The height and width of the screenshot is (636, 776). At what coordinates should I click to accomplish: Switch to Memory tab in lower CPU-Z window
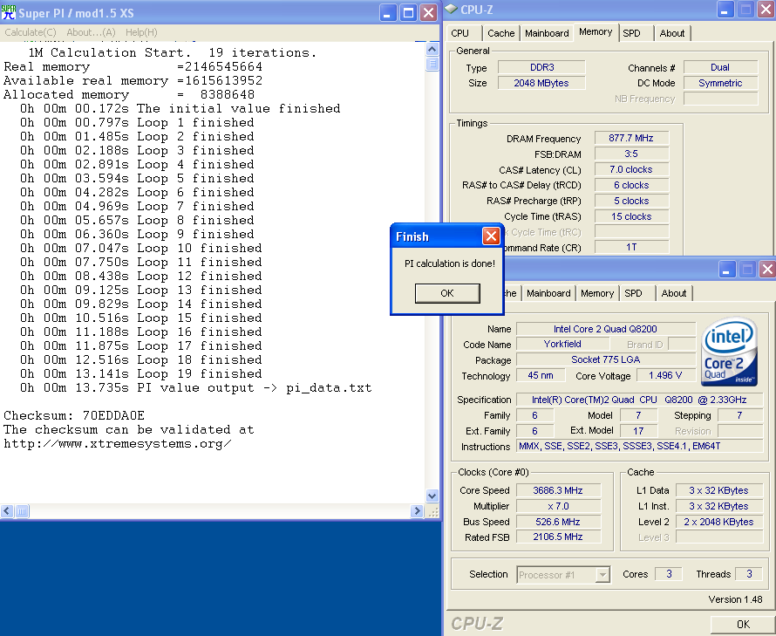pos(597,293)
